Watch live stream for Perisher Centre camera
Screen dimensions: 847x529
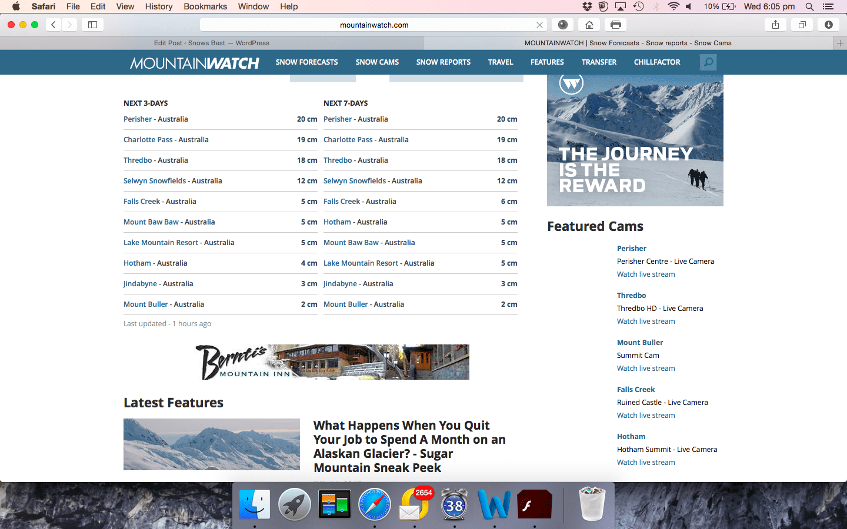[x=646, y=274]
